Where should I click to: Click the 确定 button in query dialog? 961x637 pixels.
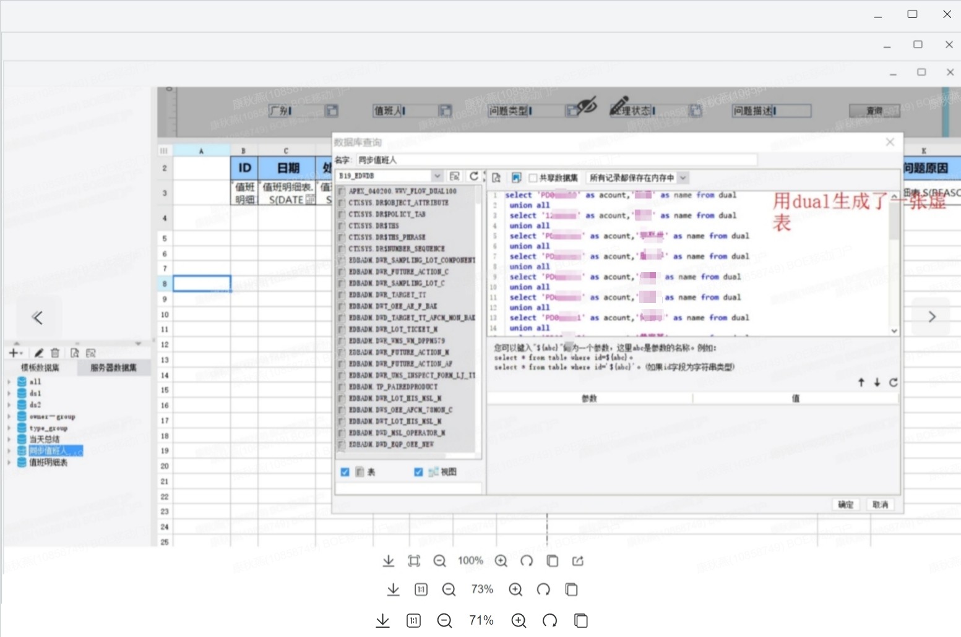tap(845, 505)
